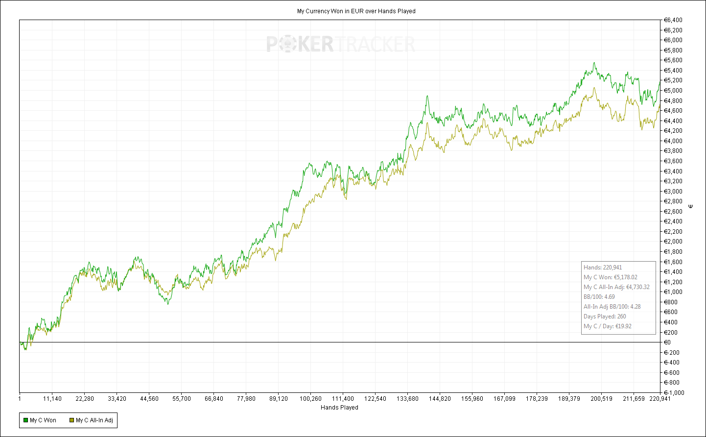The width and height of the screenshot is (706, 437).
Task: Select the My C Won: €5,178.02 stat line
Action: click(x=610, y=277)
